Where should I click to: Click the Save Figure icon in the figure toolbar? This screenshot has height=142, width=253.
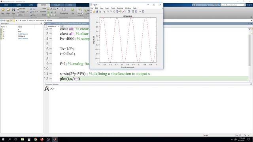tap(97, 11)
